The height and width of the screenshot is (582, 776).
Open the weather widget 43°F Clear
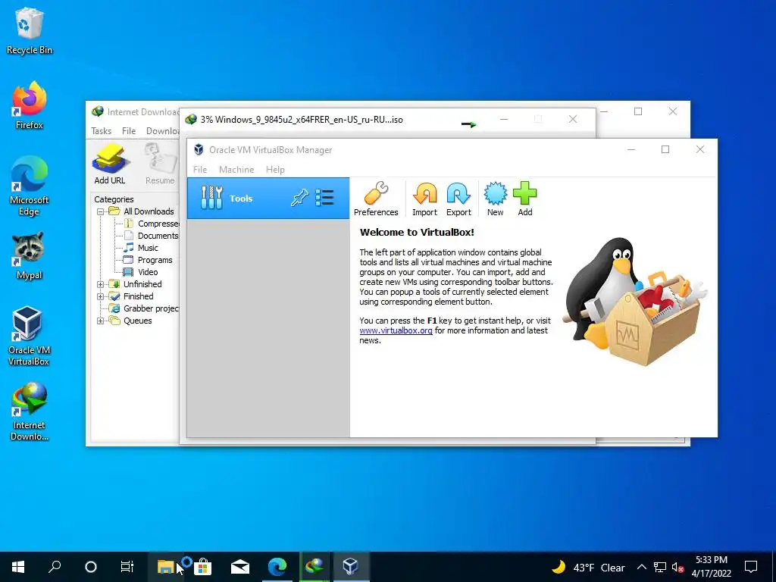tap(588, 567)
